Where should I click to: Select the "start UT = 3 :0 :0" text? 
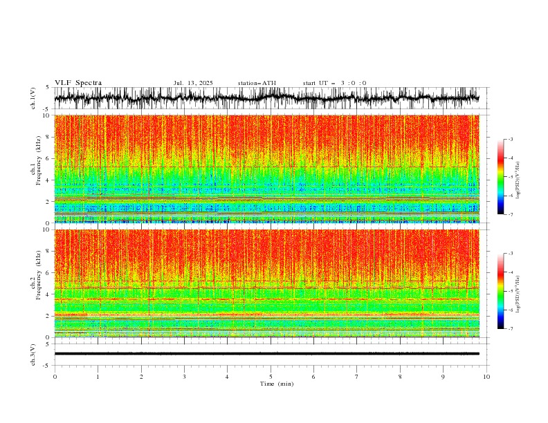click(x=334, y=83)
